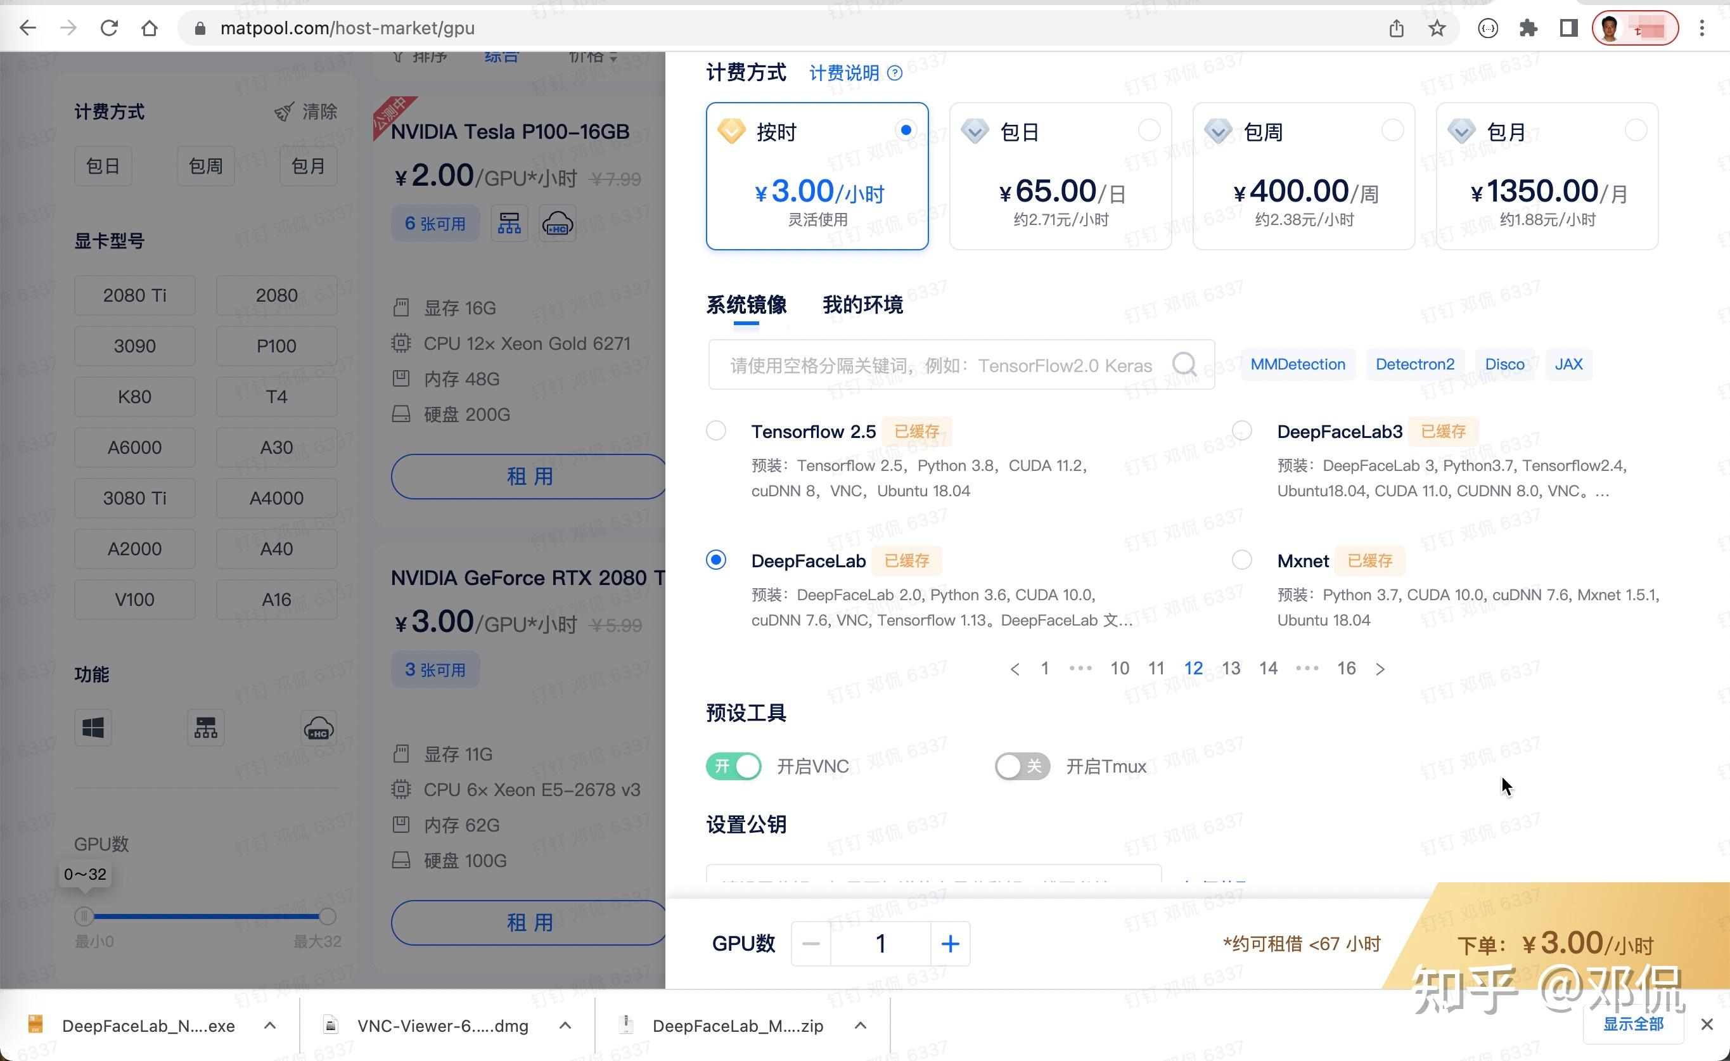
Task: Click the GPU count number field
Action: (880, 944)
